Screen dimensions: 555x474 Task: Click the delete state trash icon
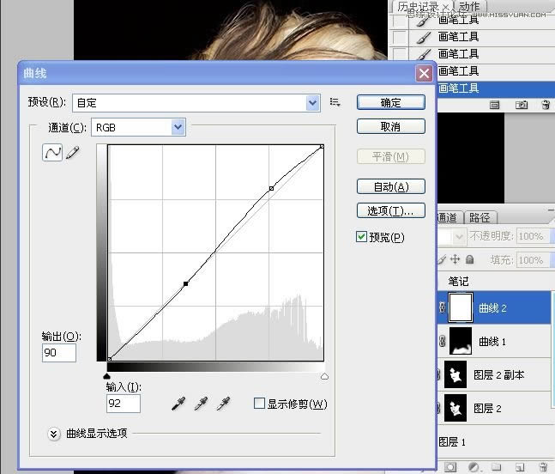[546, 105]
